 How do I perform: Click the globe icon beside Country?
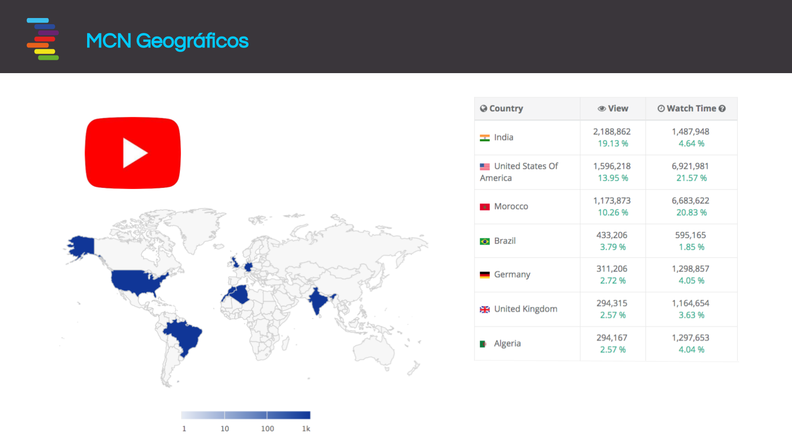(x=484, y=109)
